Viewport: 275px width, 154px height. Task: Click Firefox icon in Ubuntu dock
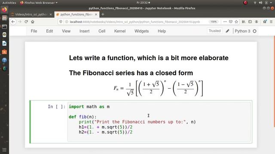point(4,9)
